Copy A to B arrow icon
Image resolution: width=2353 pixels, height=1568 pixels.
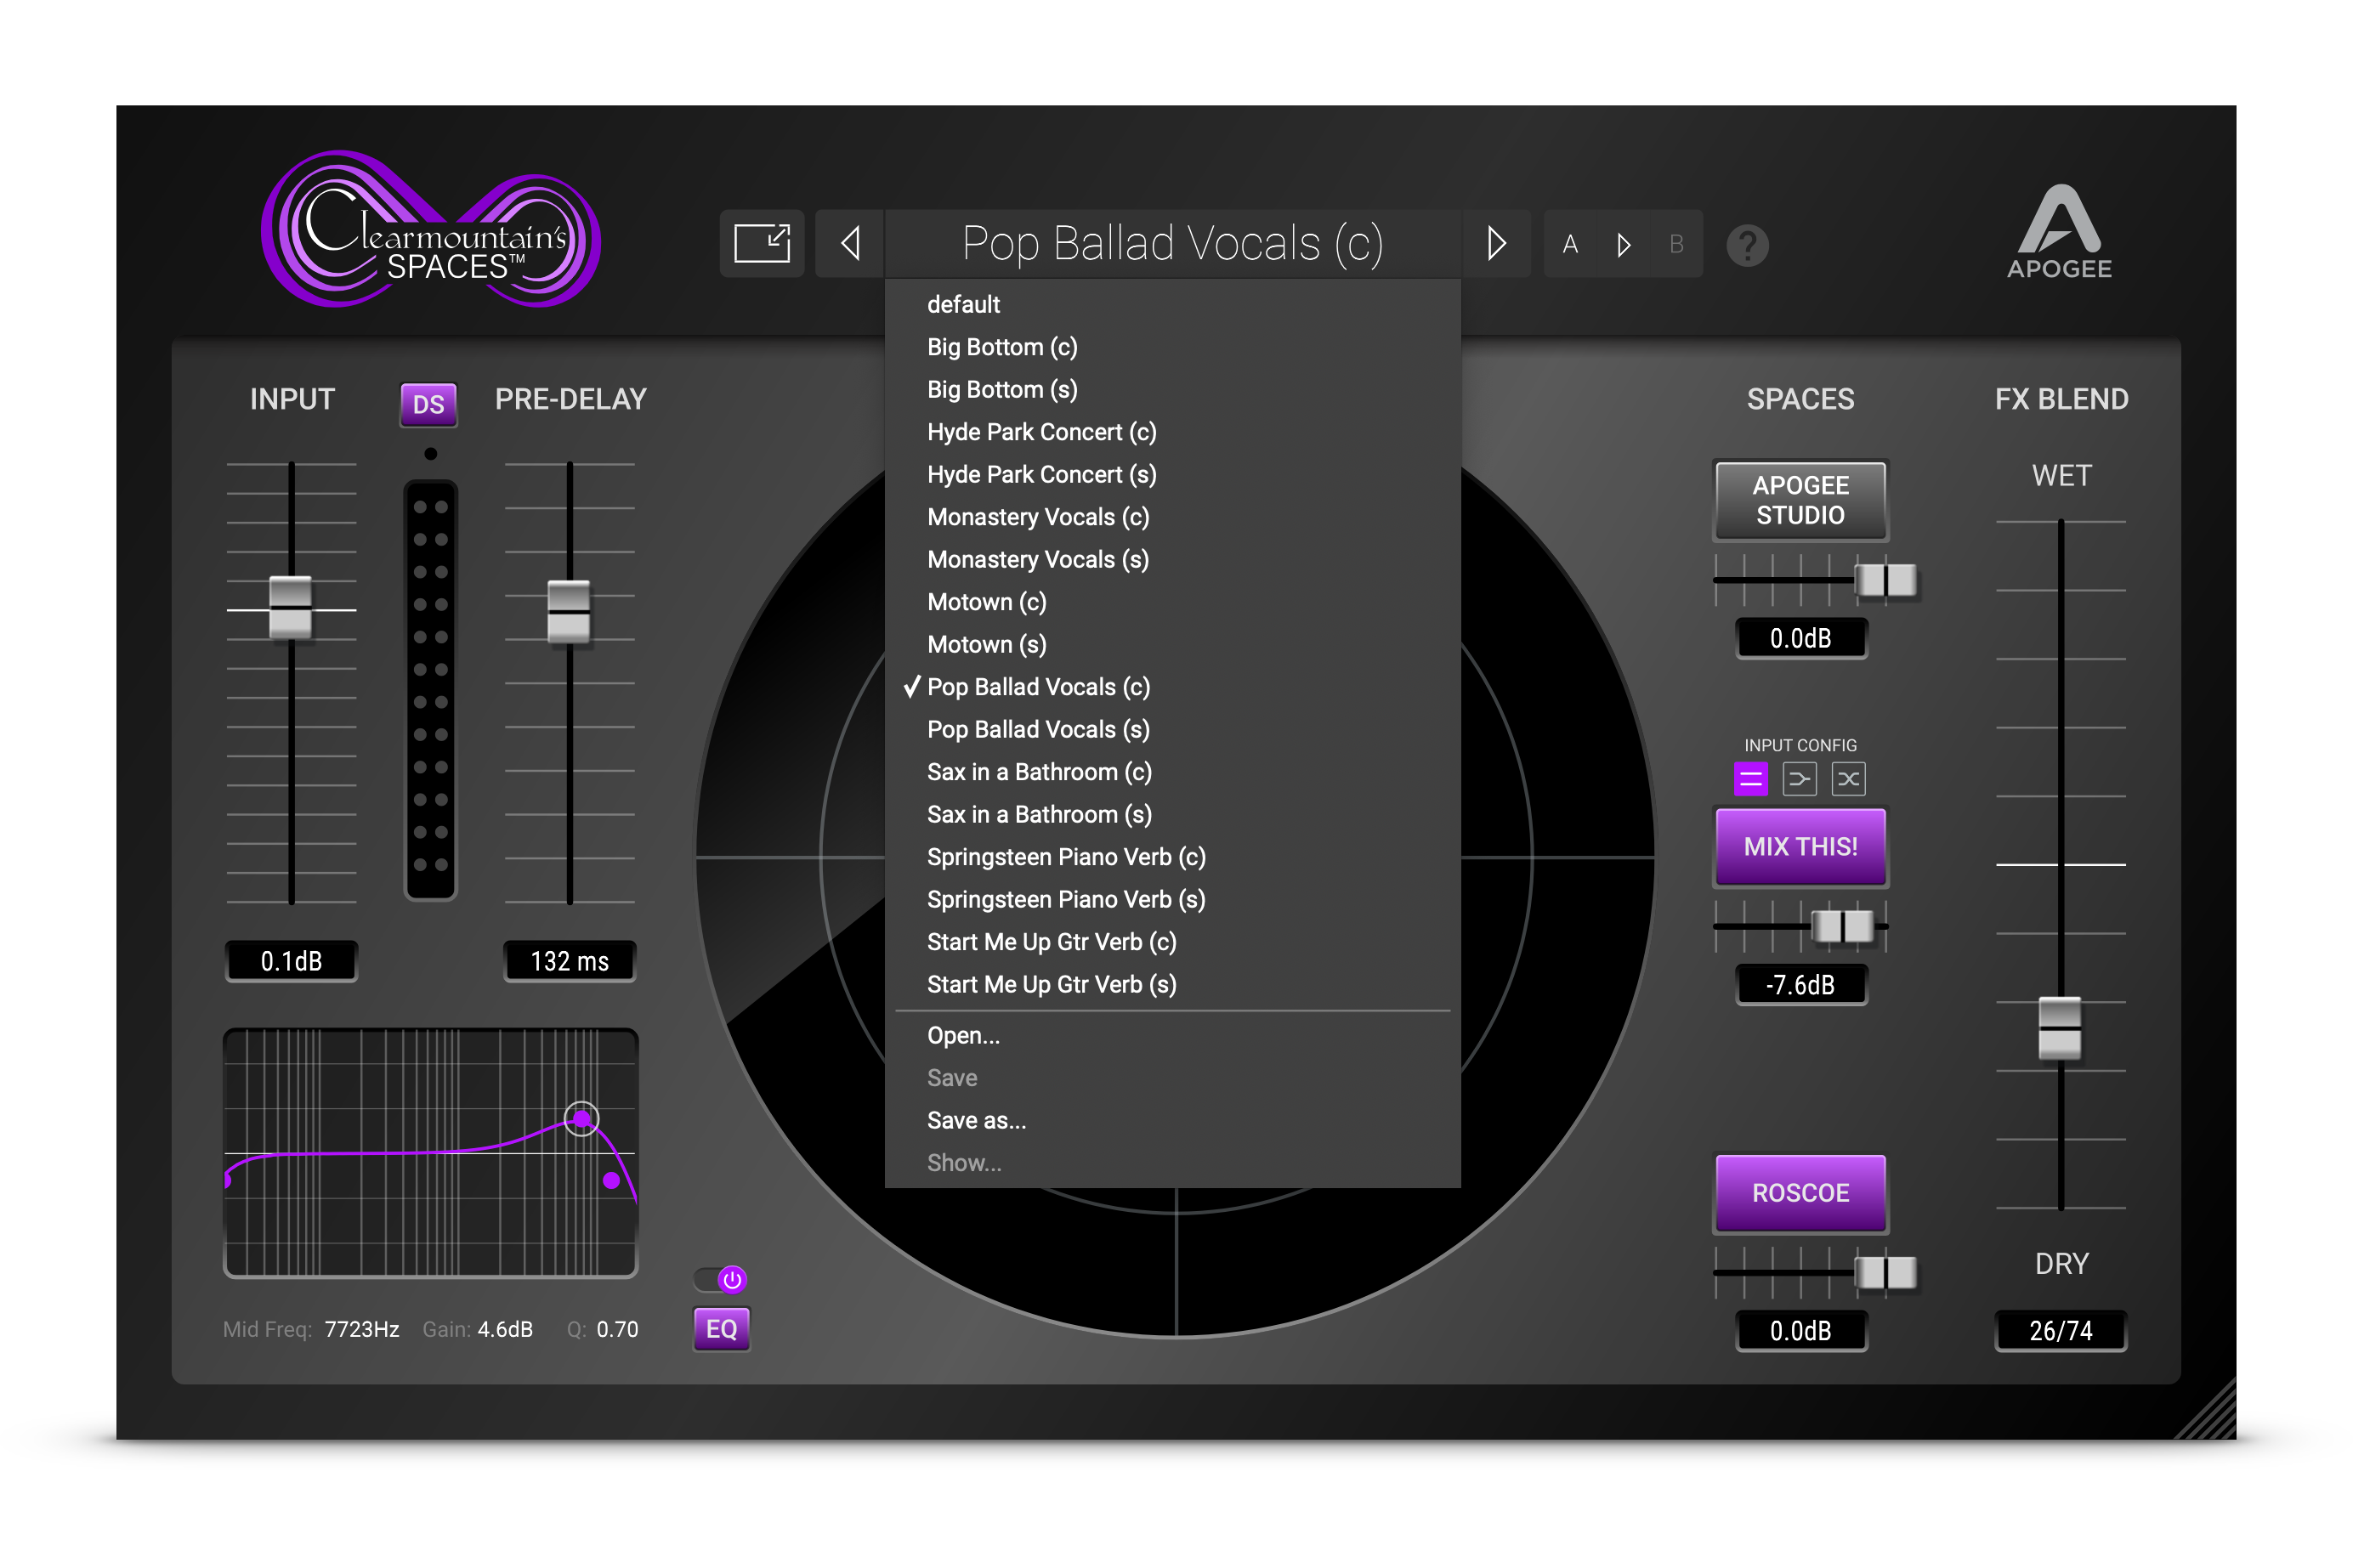pyautogui.click(x=1623, y=245)
